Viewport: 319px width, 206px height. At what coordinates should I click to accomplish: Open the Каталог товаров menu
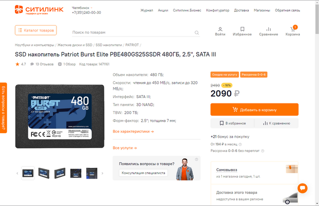[x=36, y=31]
